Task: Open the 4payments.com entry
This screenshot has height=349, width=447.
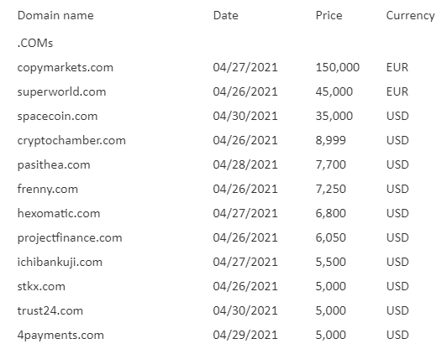Action: [x=60, y=336]
